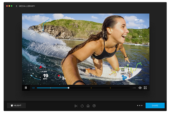170x117 pixels.
Task: Jump to the second orange HiLight marker
Action: point(110,88)
